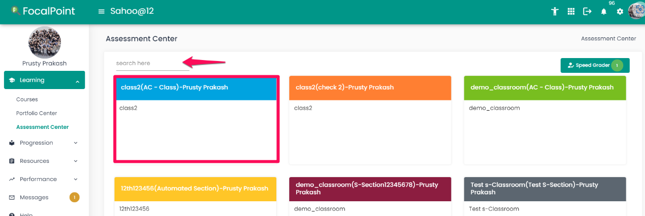Open the Assessment Center breadcrumb link
Viewport: 645px width, 216px height.
point(608,38)
